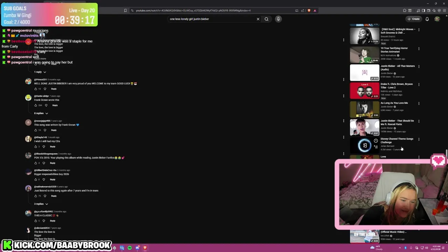Open the That Should Be Me video thumbnail
The image size is (448, 252).
point(364,127)
